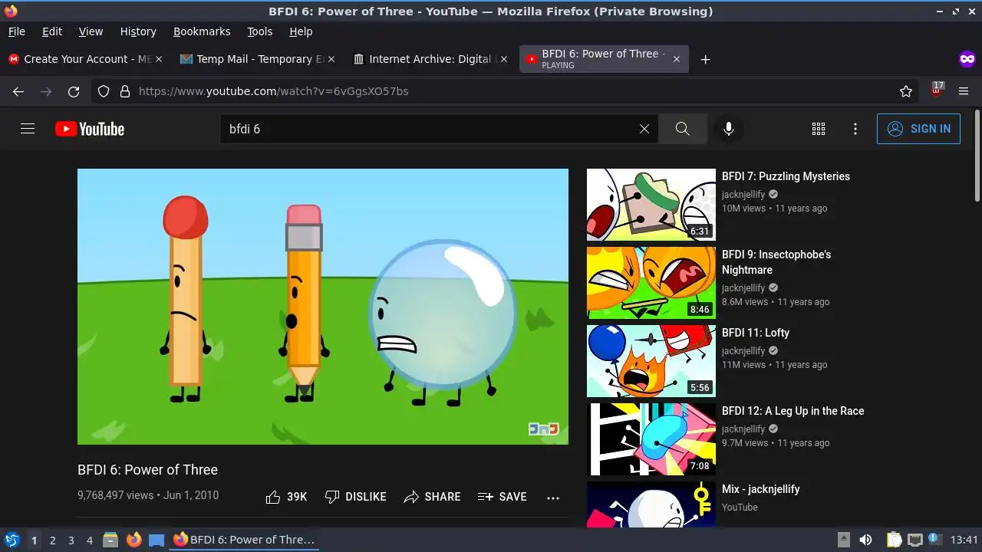Click the private browsing mask icon
This screenshot has height=552, width=982.
point(967,59)
